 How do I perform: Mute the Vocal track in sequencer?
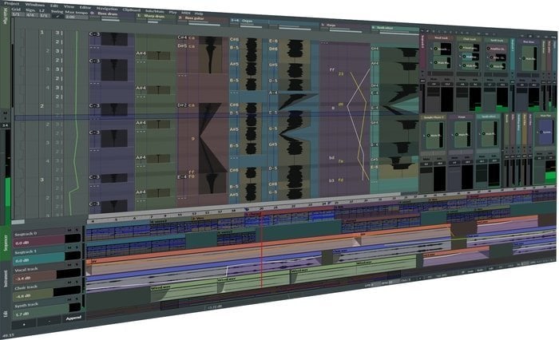click(69, 265)
